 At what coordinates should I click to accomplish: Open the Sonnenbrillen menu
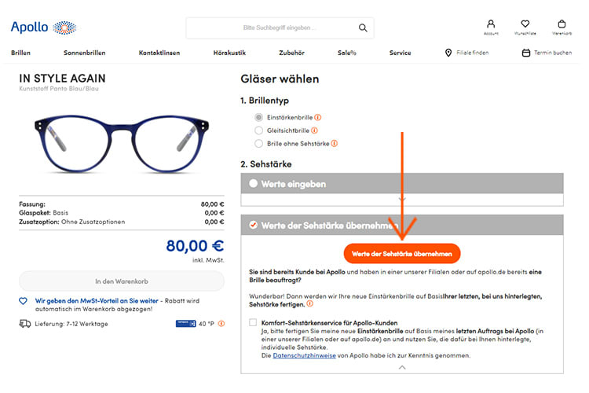(x=85, y=53)
